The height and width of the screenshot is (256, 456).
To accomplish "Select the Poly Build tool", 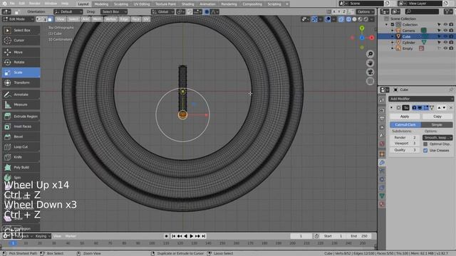I will click(21, 167).
